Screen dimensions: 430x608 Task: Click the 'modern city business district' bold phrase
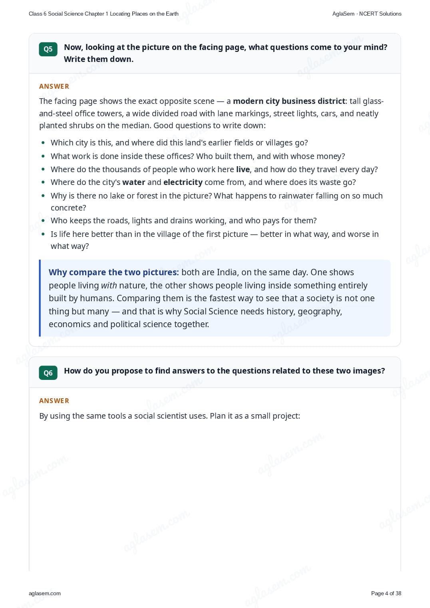click(289, 101)
